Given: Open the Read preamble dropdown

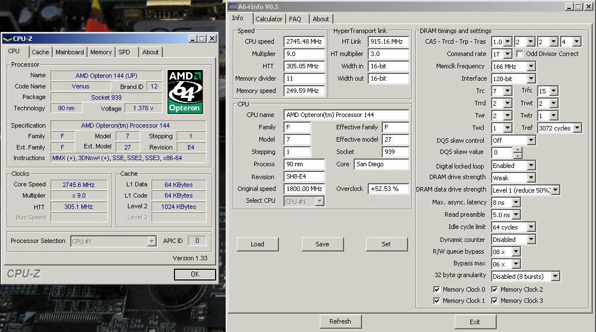Looking at the screenshot, I should point(516,215).
